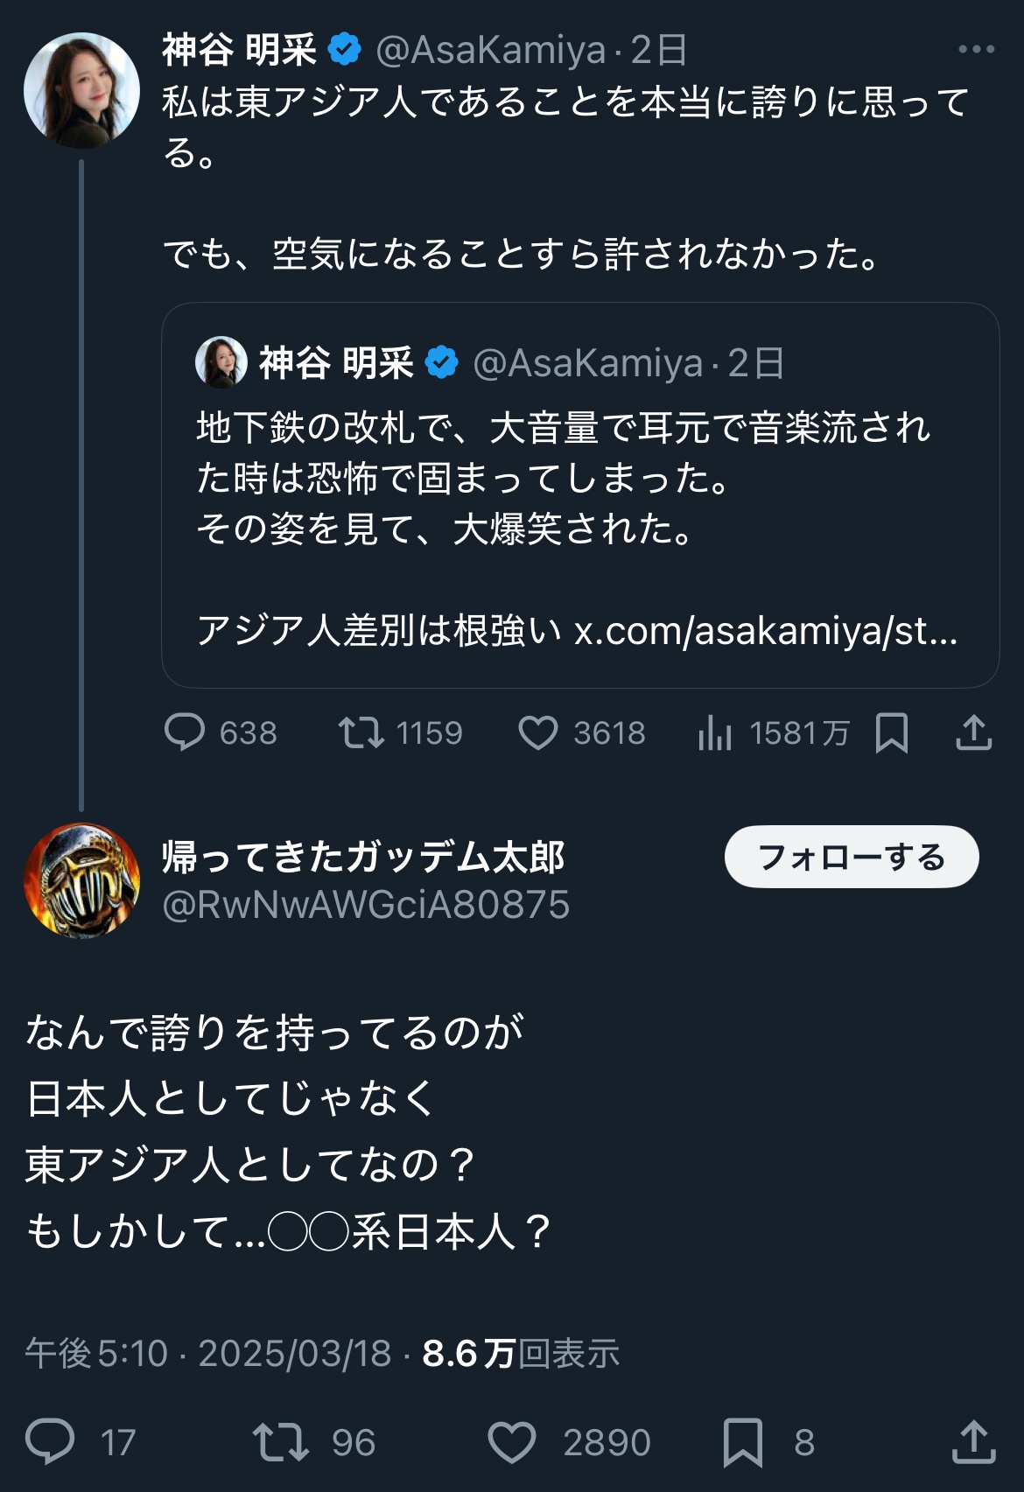Share the reply using bottom share icon
Image resolution: width=1024 pixels, height=1492 pixels.
[973, 1441]
